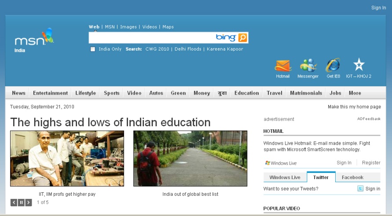Open the Sports section
392x216 pixels.
111,93
